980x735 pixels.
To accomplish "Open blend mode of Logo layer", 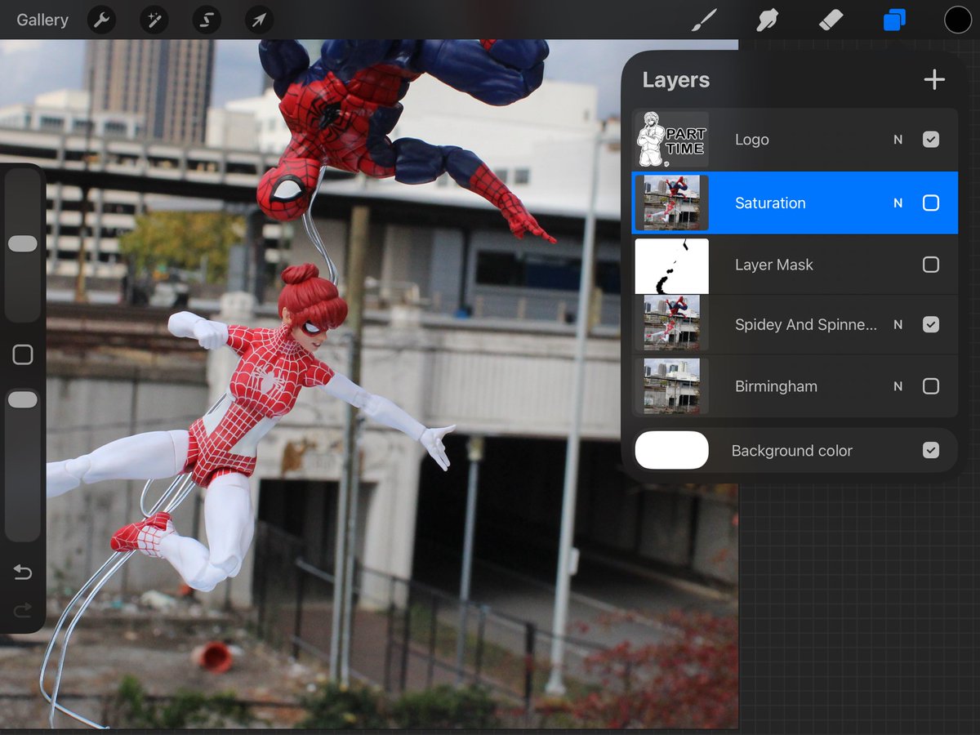I will coord(898,140).
